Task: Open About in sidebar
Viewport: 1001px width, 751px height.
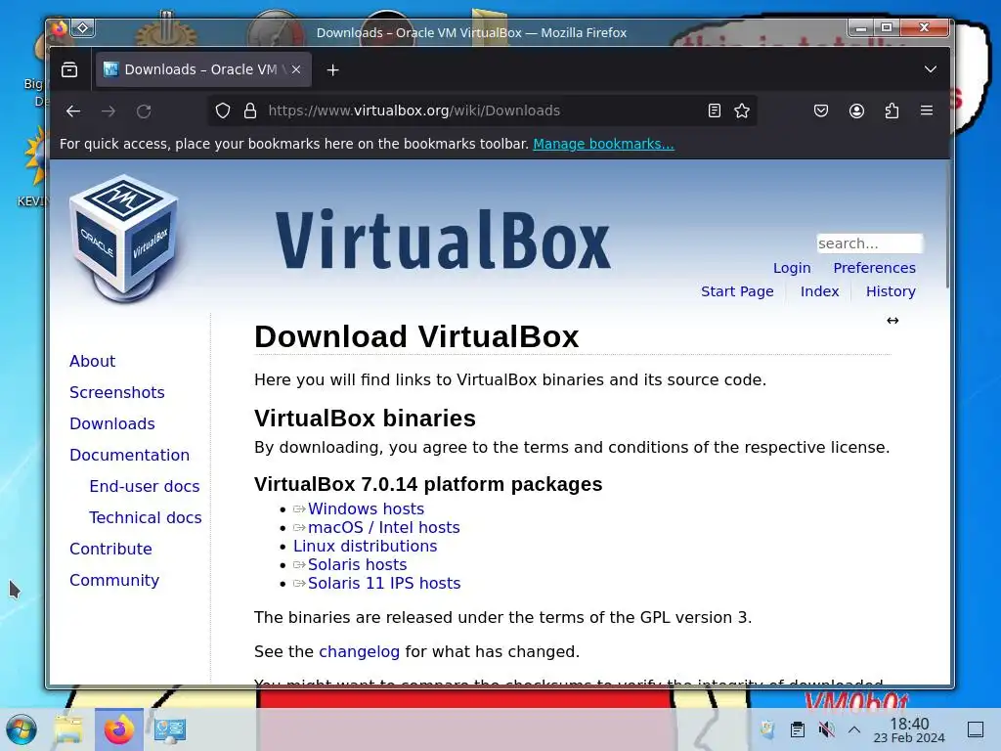Action: (x=93, y=362)
